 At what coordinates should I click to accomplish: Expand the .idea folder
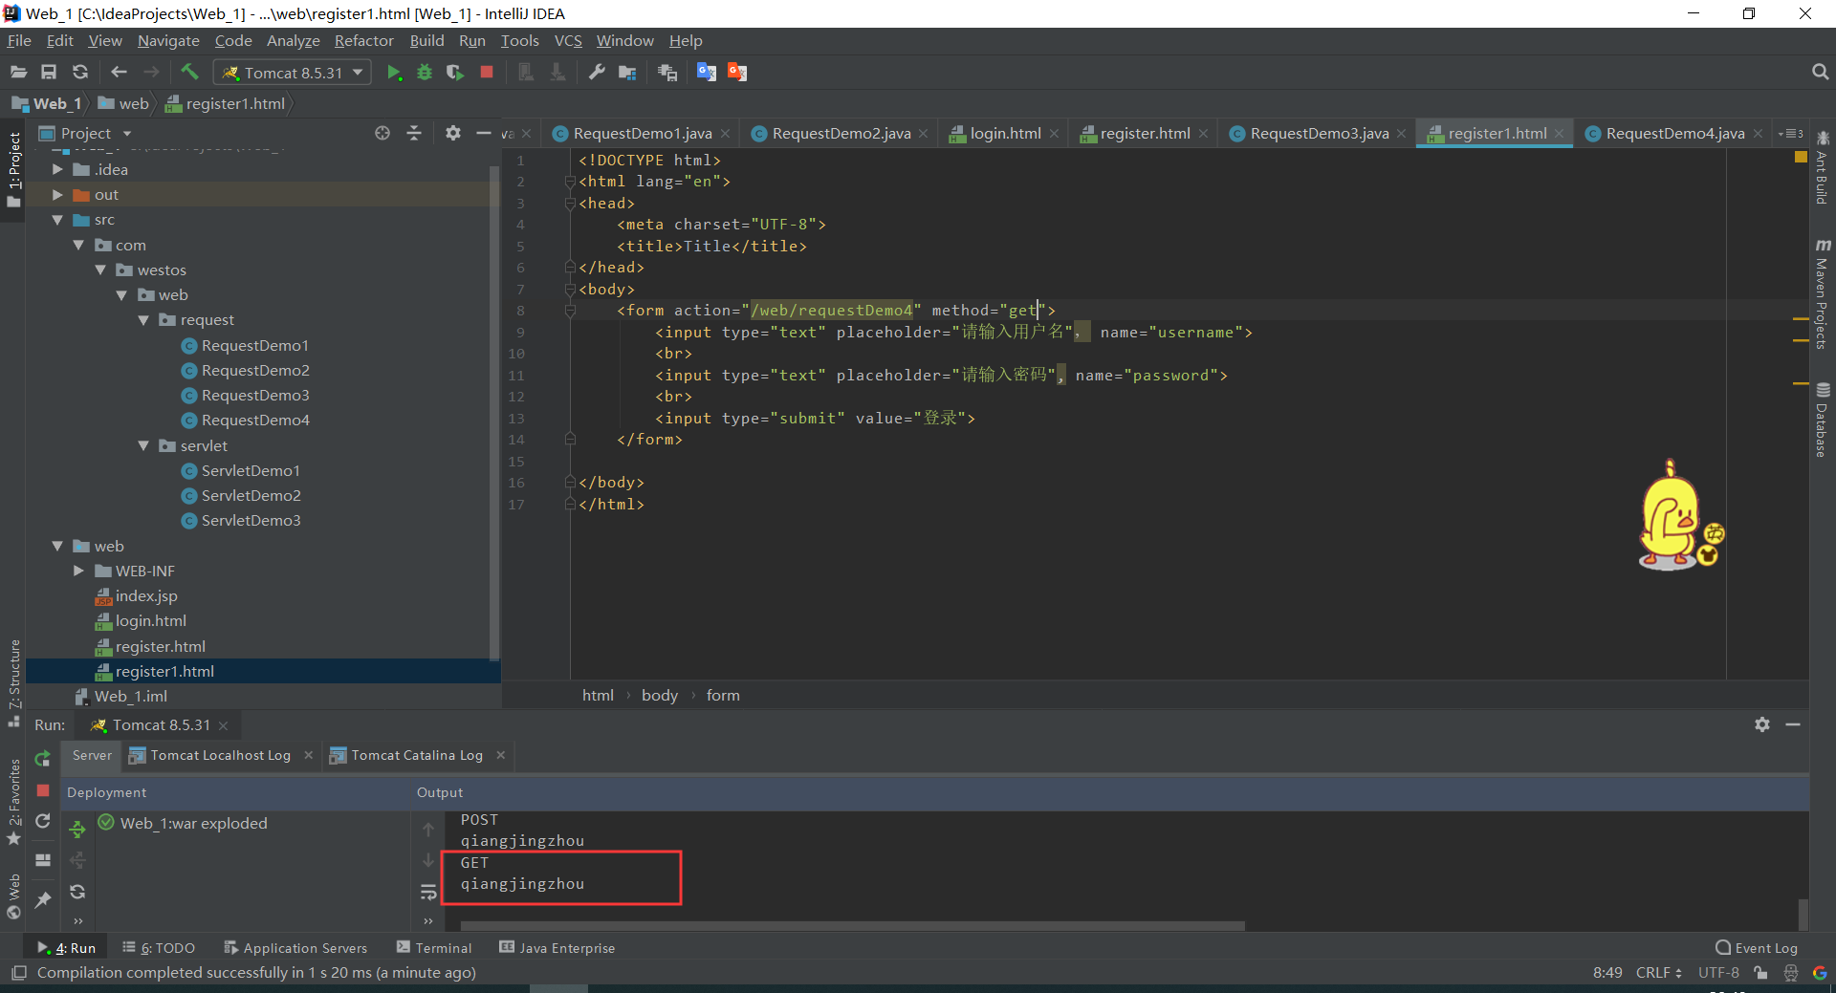click(x=57, y=169)
